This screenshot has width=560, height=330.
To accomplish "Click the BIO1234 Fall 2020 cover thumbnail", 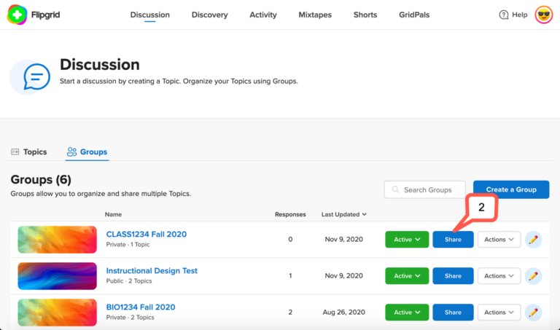I will [57, 313].
